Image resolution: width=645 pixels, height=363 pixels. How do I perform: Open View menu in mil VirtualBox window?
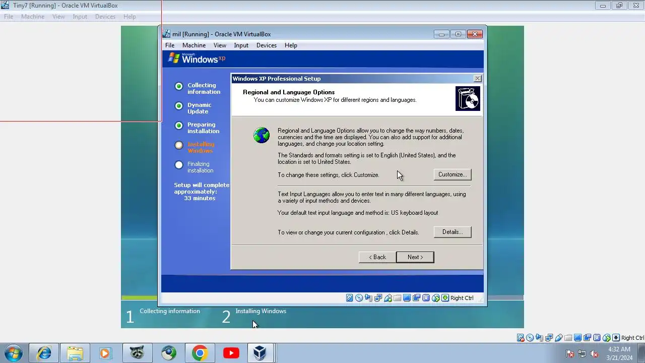[220, 45]
